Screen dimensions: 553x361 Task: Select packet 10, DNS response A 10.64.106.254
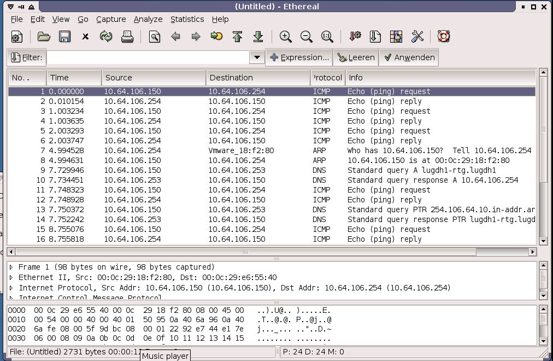click(272, 180)
